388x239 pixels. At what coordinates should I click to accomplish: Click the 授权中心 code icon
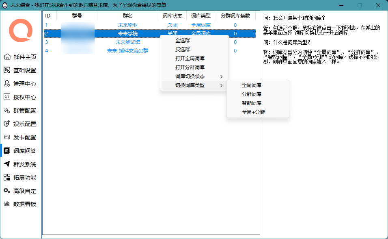(7, 97)
